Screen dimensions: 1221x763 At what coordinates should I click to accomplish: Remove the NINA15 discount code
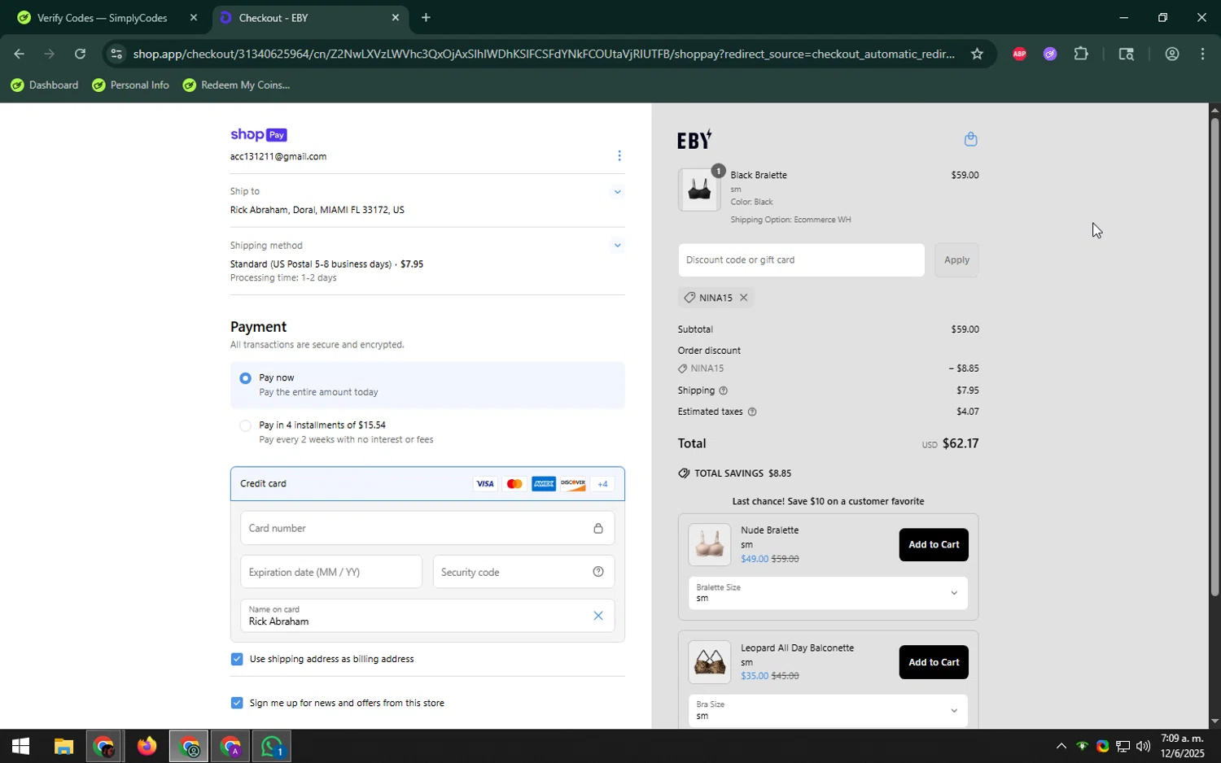pos(743,298)
